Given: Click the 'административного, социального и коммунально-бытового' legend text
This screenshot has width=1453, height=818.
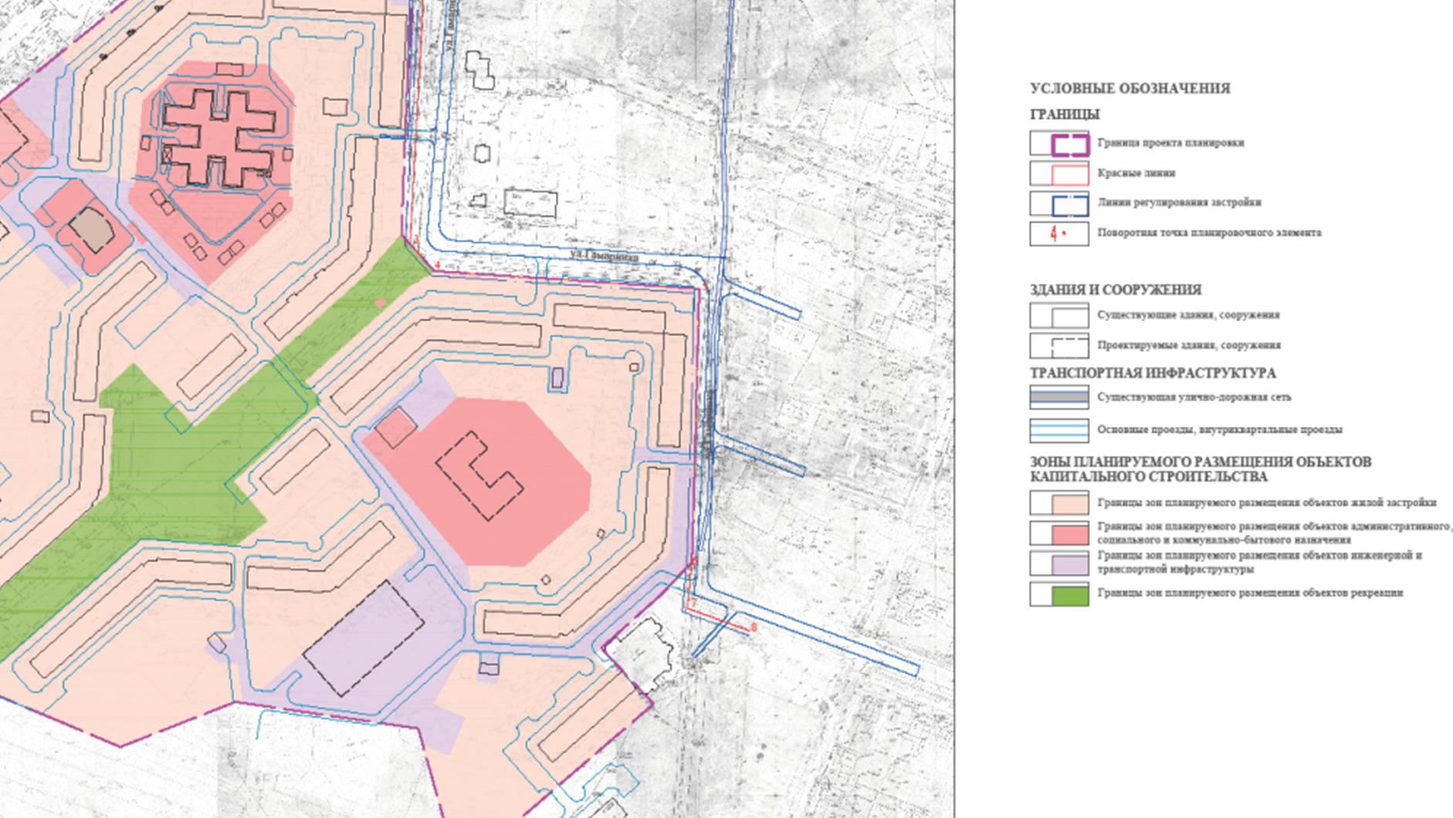Looking at the screenshot, I should (x=1275, y=533).
